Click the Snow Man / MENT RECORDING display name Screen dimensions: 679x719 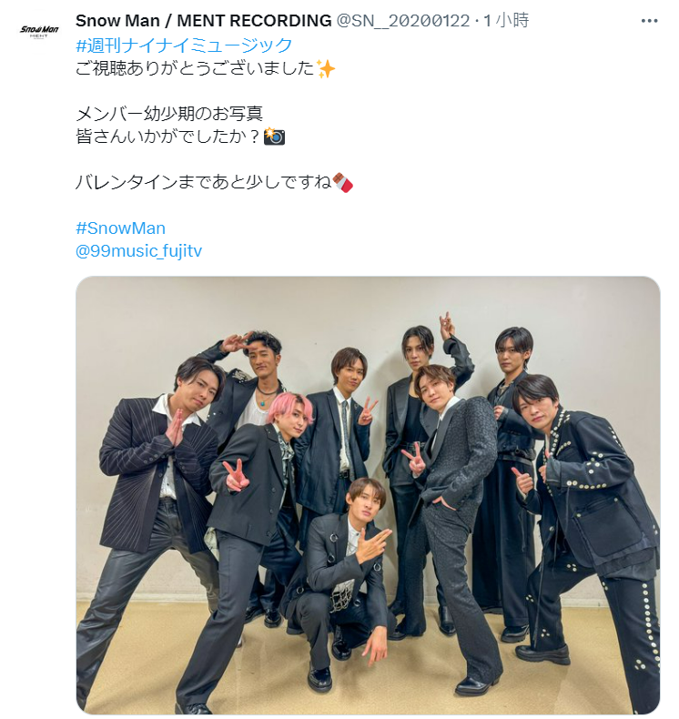[x=204, y=21]
